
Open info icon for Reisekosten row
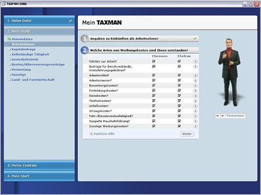(195, 96)
